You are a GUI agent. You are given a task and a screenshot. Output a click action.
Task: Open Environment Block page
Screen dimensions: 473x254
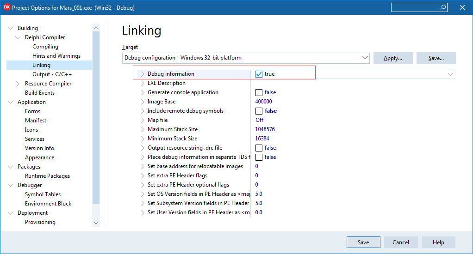(x=48, y=204)
